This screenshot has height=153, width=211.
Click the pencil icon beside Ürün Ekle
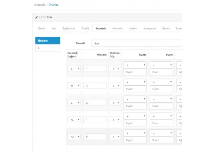coord(36,17)
